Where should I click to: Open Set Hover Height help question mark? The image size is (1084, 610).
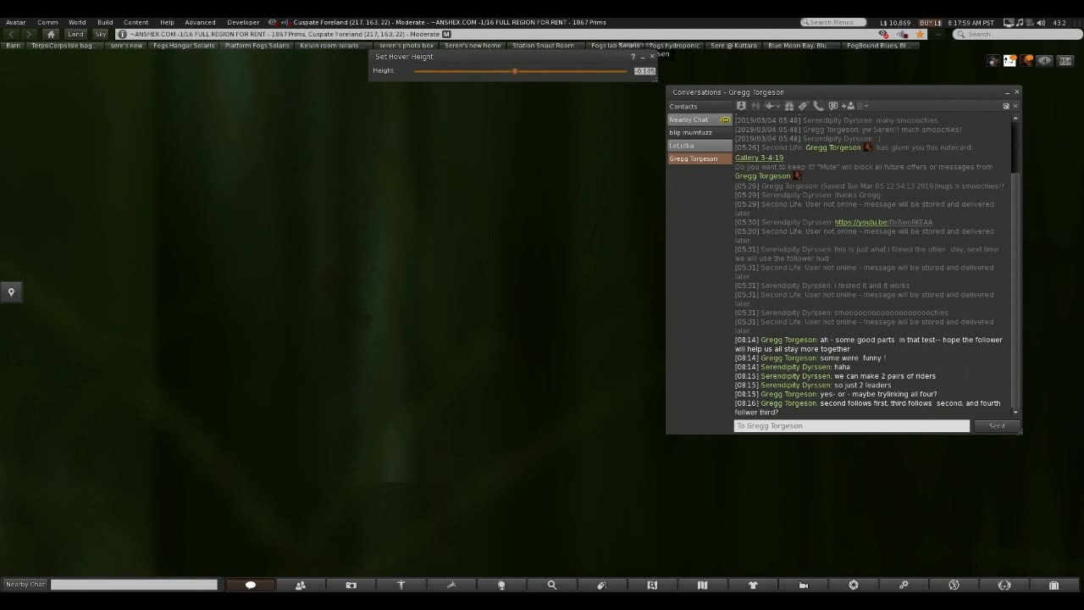tap(633, 57)
